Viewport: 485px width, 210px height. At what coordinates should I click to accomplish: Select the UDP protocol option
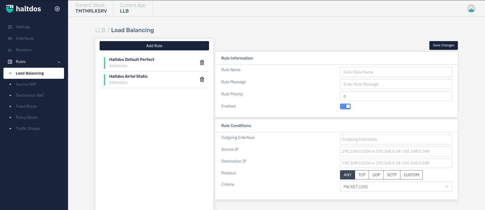tap(376, 175)
